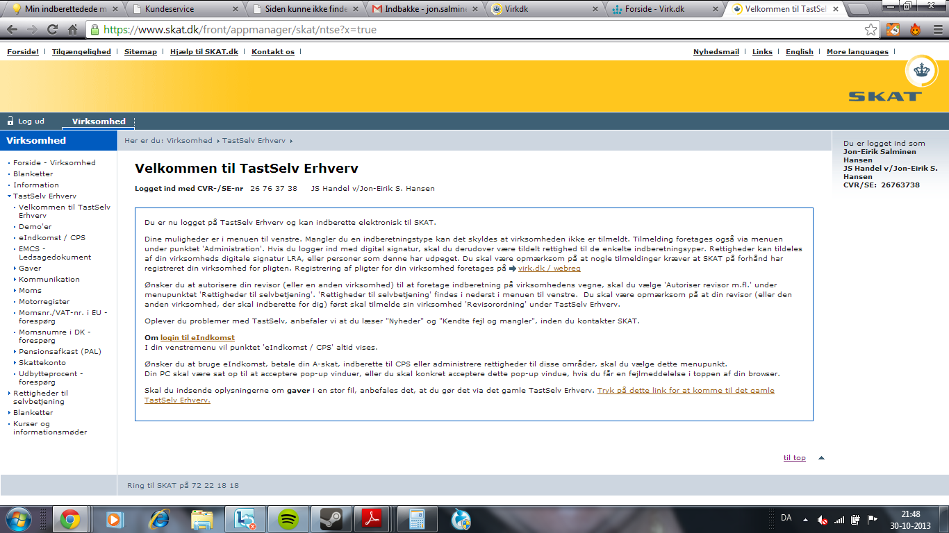
Task: Open the Skattekonto sidebar item
Action: pyautogui.click(x=42, y=363)
